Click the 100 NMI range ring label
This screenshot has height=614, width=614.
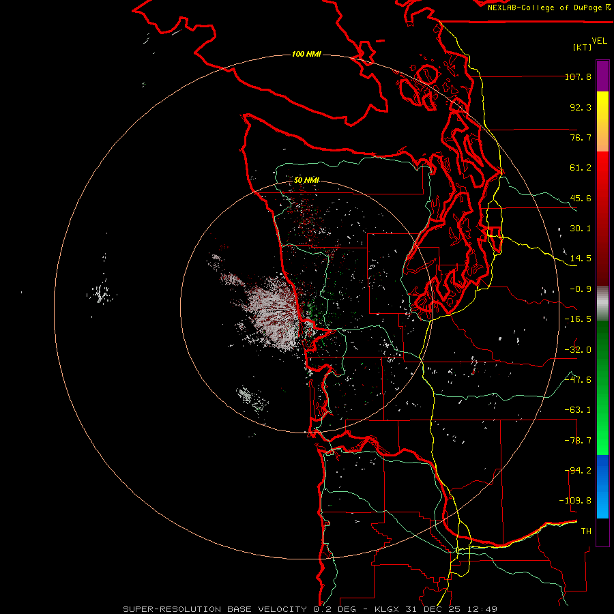coord(306,54)
